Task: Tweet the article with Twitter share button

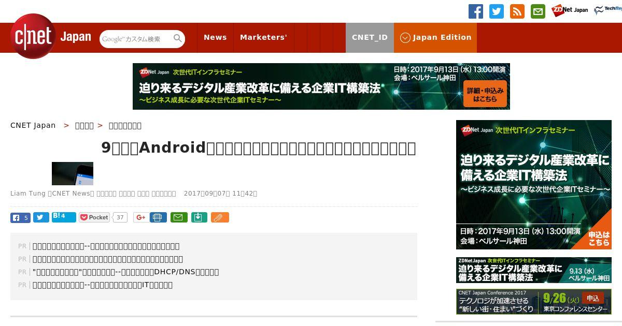Action: pos(41,217)
